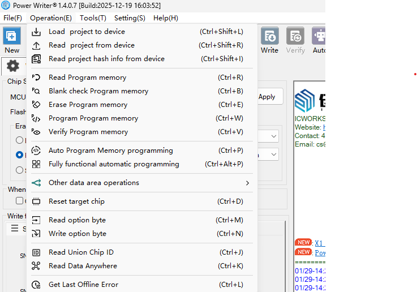This screenshot has width=417, height=292.
Task: Click the hamburger list icon under Write
Action: (x=15, y=229)
